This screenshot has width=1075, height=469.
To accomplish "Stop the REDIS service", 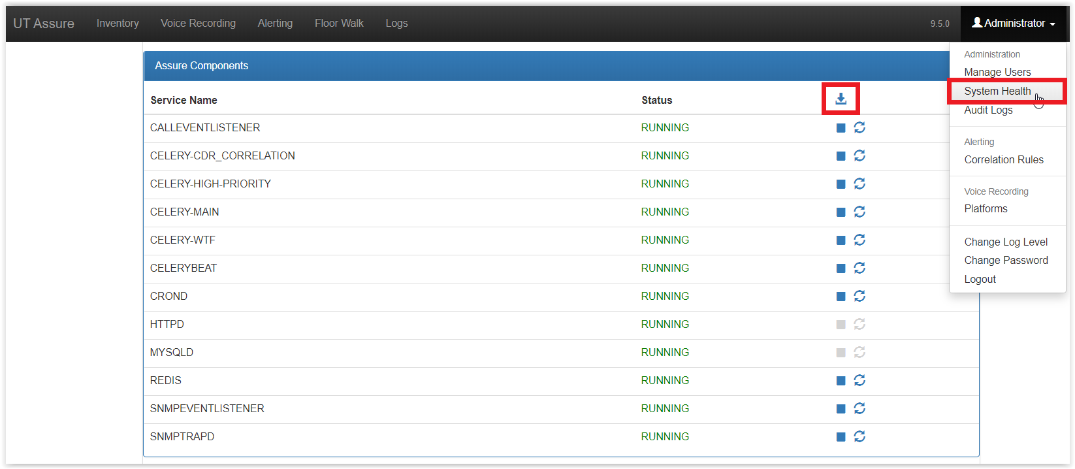I will [841, 381].
